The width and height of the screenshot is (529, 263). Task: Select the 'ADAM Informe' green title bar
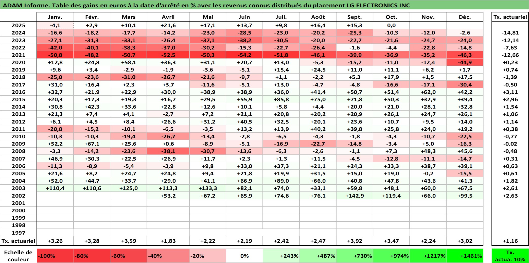click(x=264, y=5)
